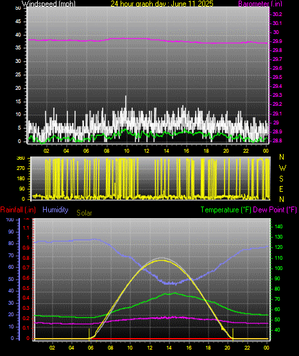Click the S label on wind direction scale
The image size is (299, 356).
(281, 179)
